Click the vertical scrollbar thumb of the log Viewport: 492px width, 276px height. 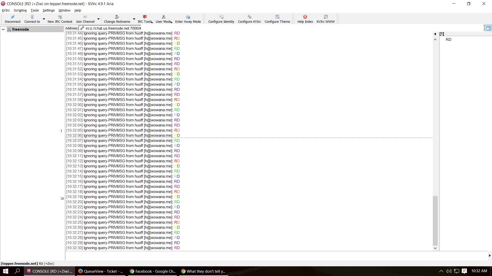tap(435, 221)
